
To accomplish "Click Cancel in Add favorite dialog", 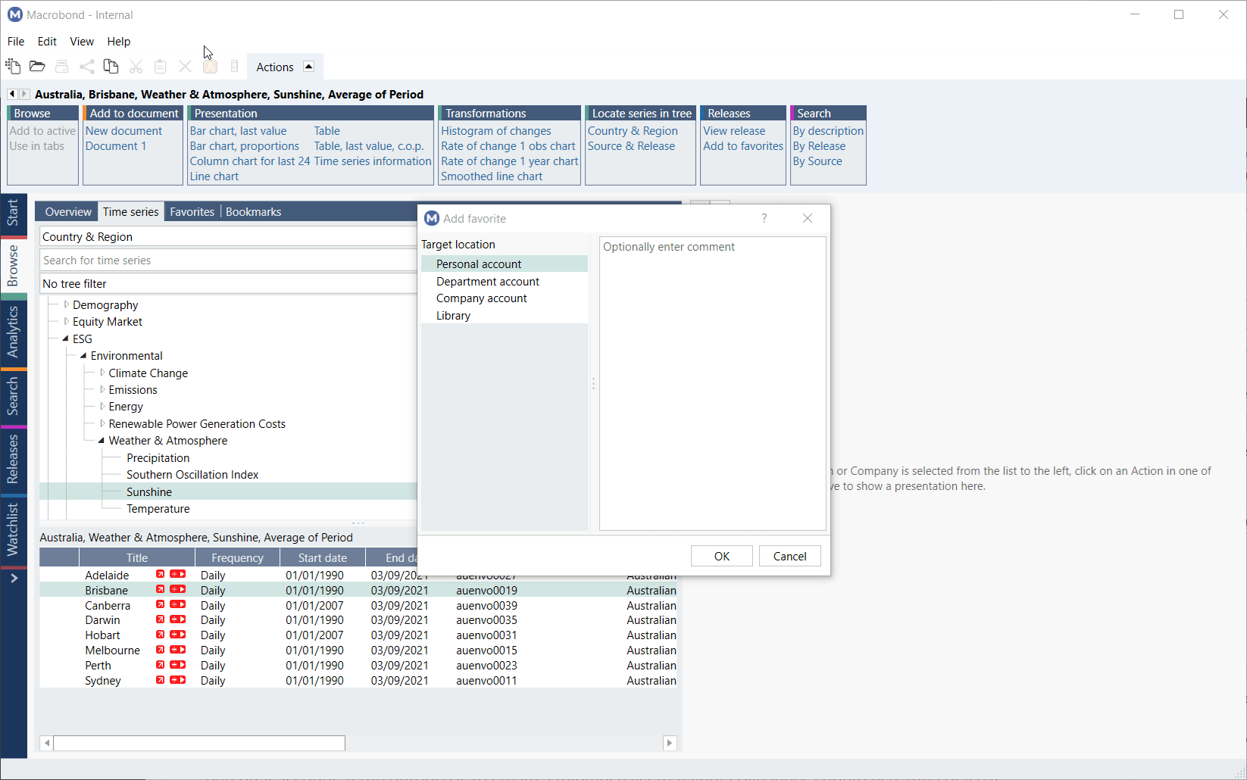I will [789, 556].
